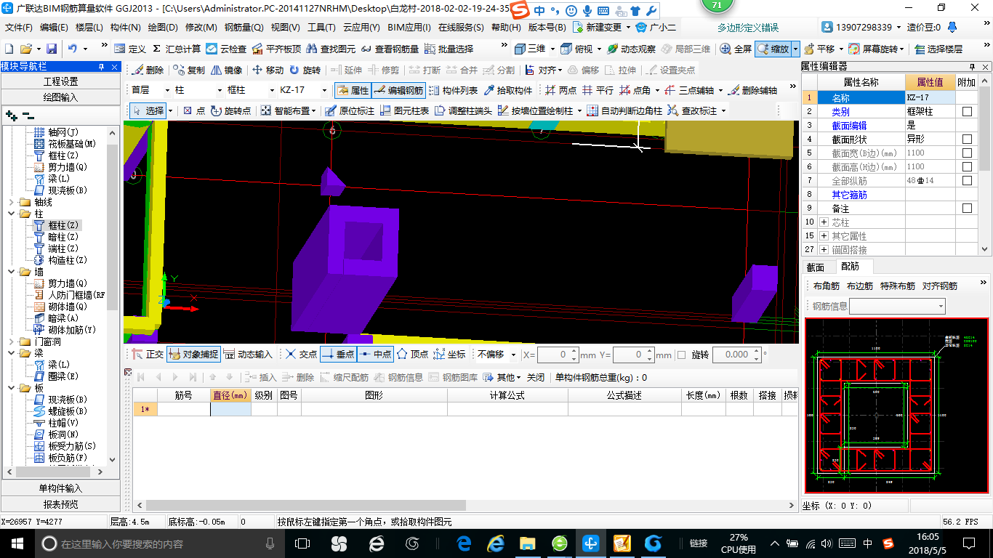This screenshot has height=558, width=993.
Task: Activate 拾取构件 pick component tool
Action: [x=507, y=90]
